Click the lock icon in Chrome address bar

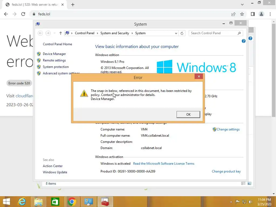[x=34, y=14]
